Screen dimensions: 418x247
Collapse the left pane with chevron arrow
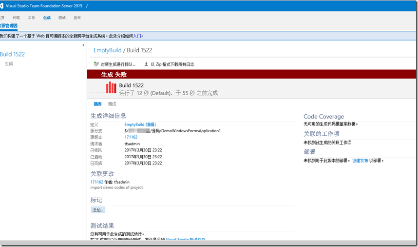pos(83,45)
